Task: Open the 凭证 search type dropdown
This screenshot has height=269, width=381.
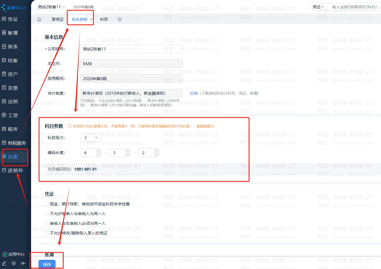Action: point(318,7)
